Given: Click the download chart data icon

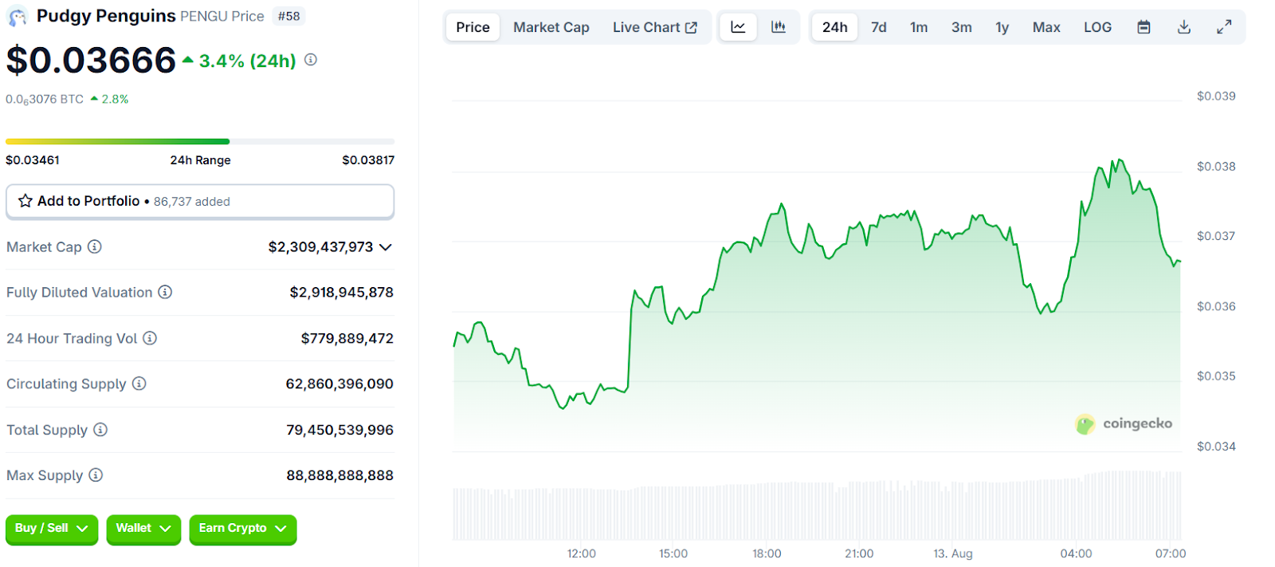Looking at the screenshot, I should [1184, 27].
